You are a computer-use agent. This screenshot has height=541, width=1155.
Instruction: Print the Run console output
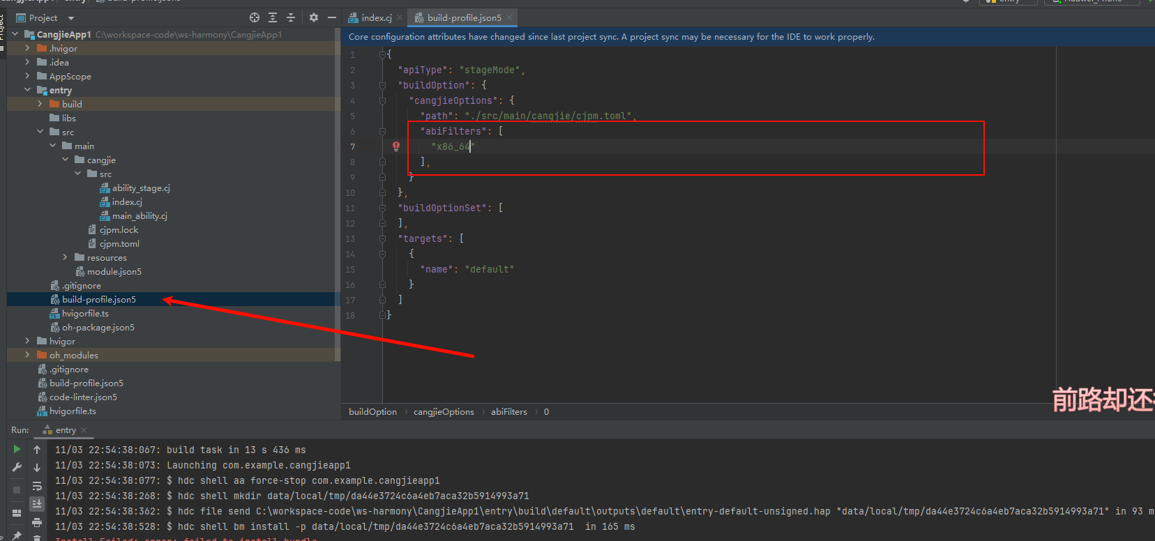tap(37, 521)
